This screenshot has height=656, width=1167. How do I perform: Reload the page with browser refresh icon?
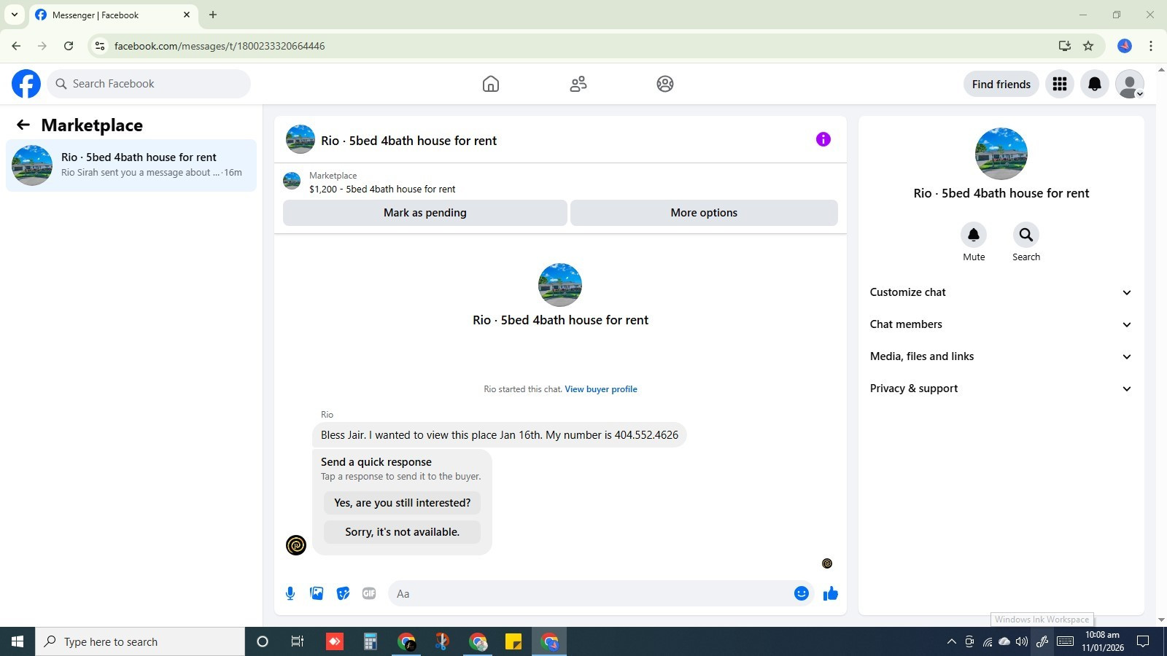[69, 46]
